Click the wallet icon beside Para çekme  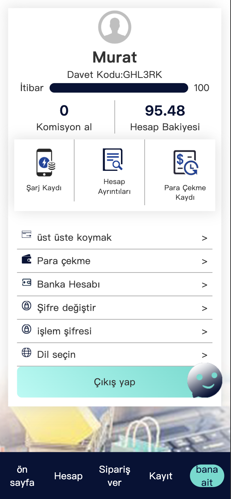pyautogui.click(x=26, y=259)
